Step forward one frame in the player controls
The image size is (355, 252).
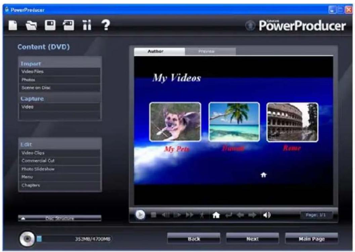pyautogui.click(x=177, y=215)
